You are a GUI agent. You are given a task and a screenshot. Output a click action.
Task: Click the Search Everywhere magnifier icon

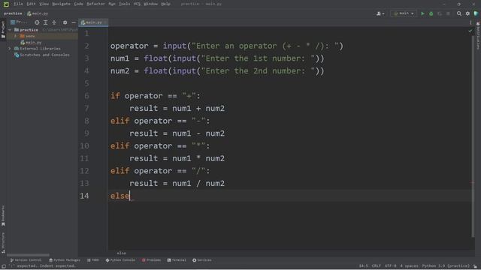tap(459, 13)
